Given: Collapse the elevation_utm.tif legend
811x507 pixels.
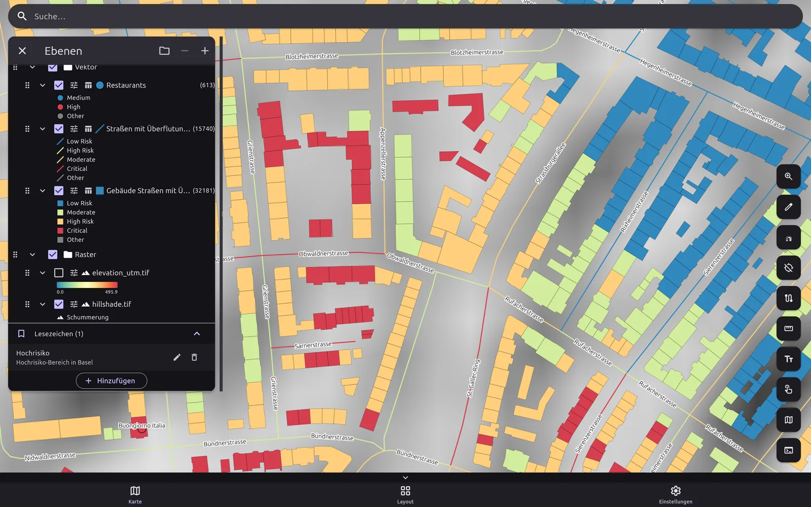Looking at the screenshot, I should (x=43, y=273).
